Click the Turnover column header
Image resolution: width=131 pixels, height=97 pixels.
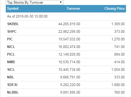(x=73, y=9)
